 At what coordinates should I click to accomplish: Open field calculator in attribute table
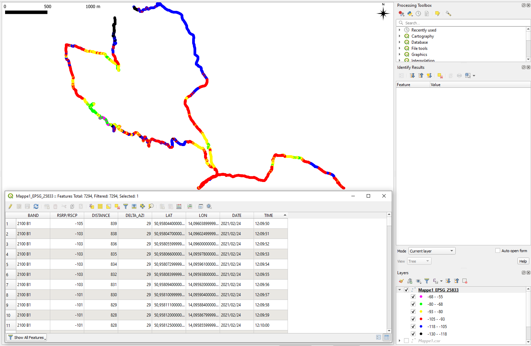coord(179,206)
